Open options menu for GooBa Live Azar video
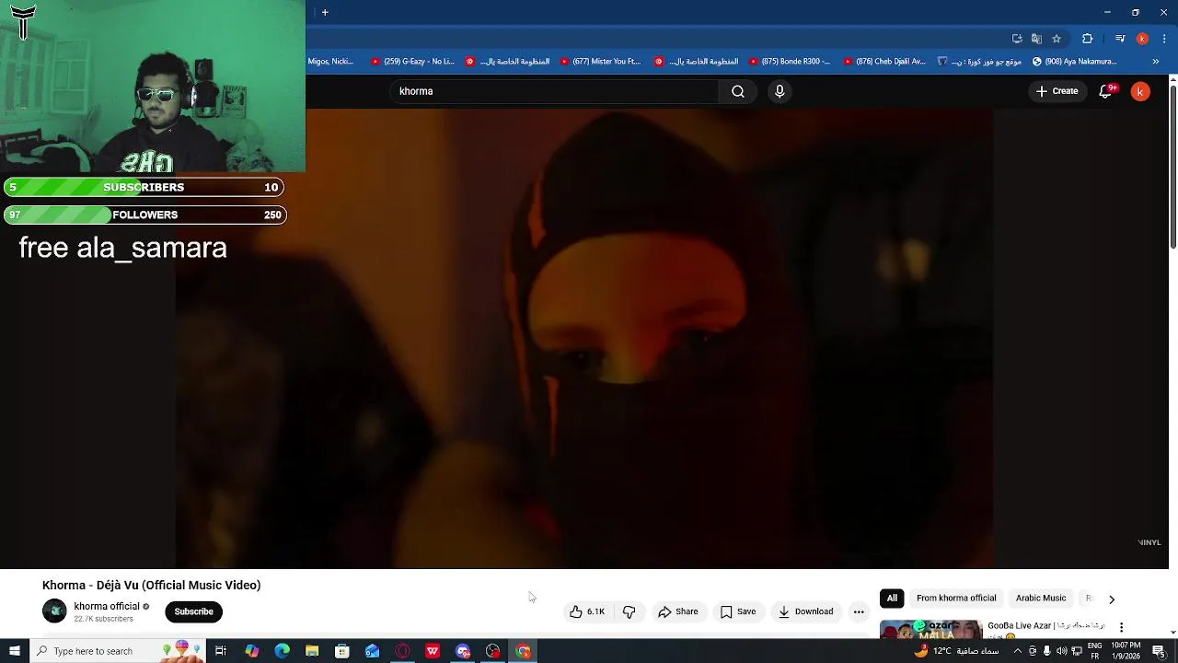Image resolution: width=1178 pixels, height=663 pixels. point(1121,627)
